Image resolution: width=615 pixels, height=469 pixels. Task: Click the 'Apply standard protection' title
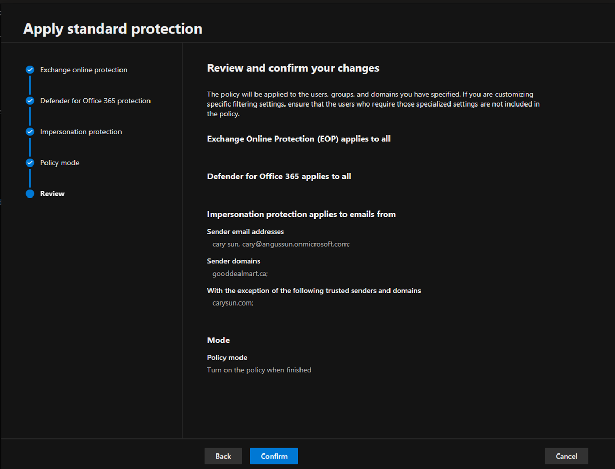(x=113, y=28)
